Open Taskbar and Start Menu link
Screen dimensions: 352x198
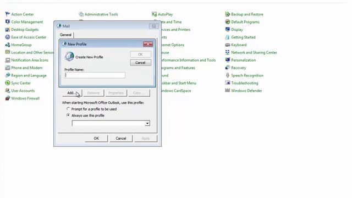pos(179,83)
